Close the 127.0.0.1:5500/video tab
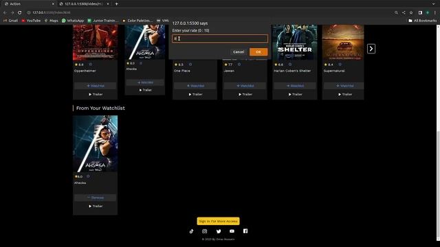The image size is (440, 247). point(108,4)
